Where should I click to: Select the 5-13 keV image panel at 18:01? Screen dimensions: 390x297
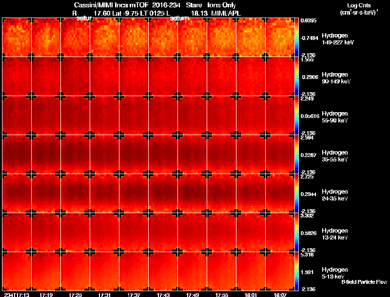[x=251, y=271]
